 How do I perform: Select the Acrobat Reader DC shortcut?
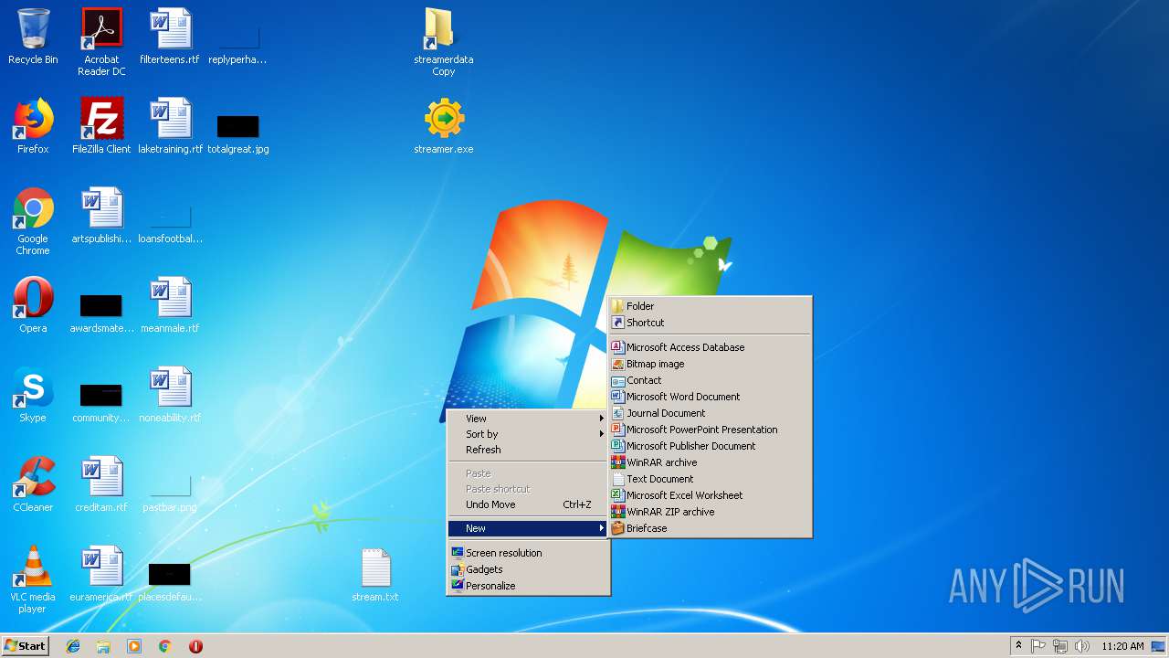[101, 42]
